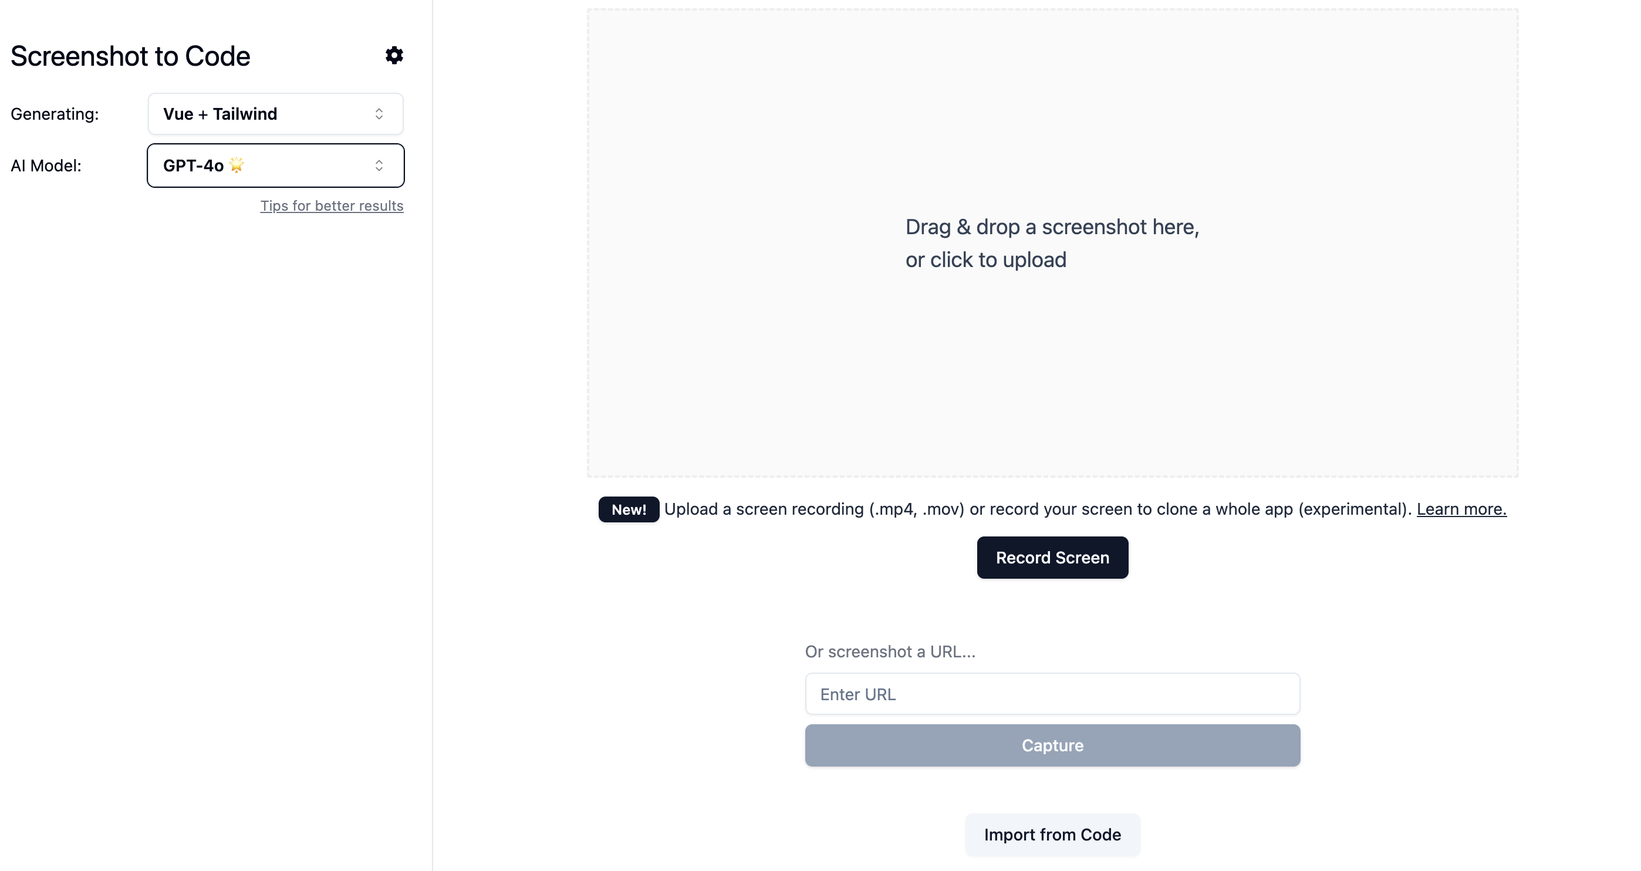Select the Generating: label text
The height and width of the screenshot is (871, 1641).
click(x=55, y=114)
